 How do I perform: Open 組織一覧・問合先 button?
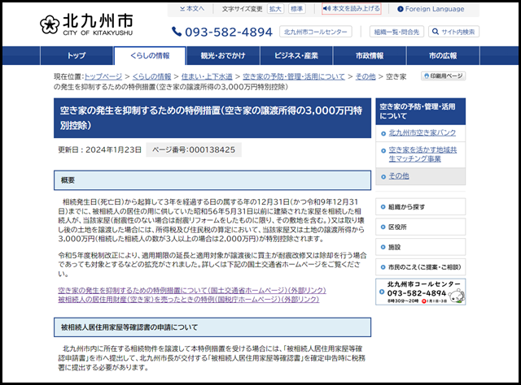[396, 32]
